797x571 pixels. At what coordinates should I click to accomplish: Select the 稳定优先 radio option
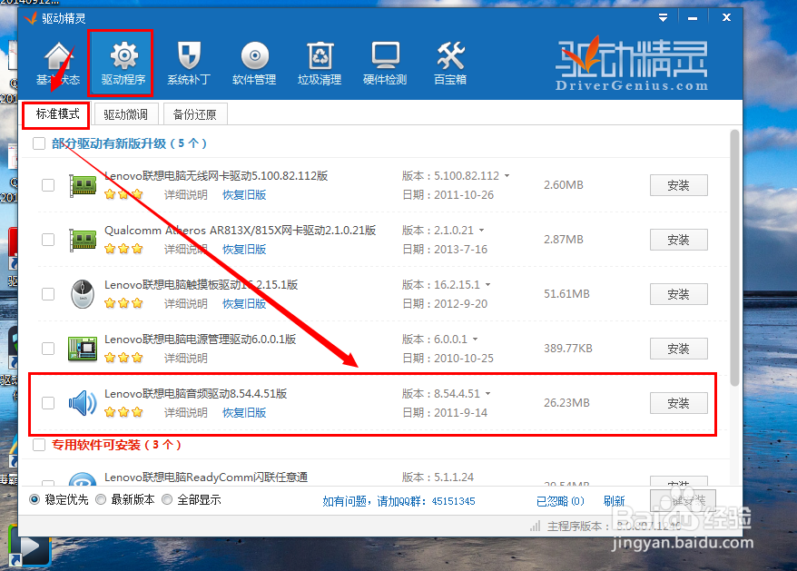pyautogui.click(x=34, y=500)
